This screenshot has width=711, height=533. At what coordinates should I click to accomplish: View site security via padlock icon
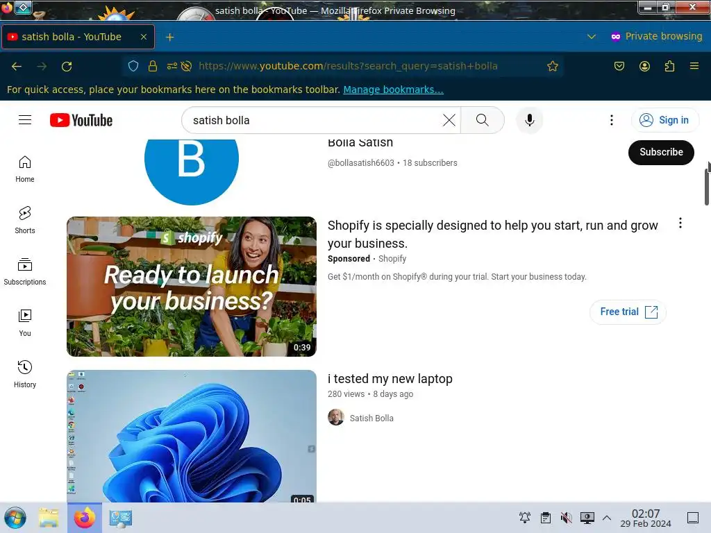pos(152,66)
